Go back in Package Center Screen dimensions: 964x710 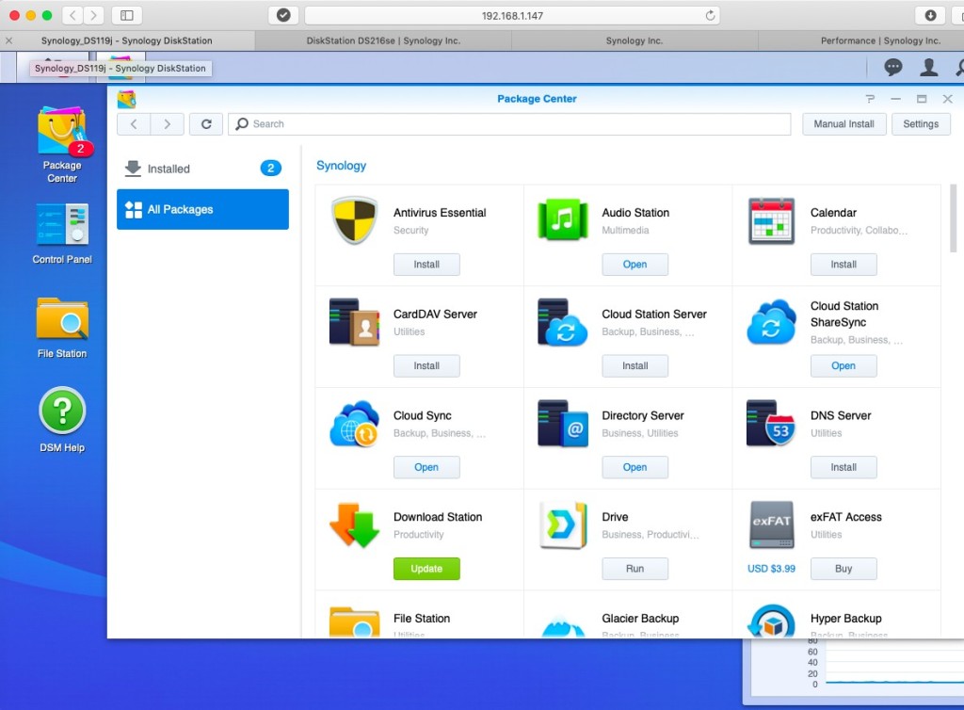(134, 123)
